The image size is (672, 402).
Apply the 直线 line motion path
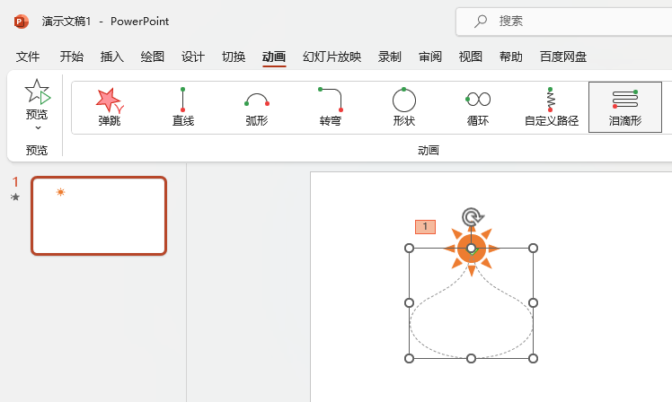[183, 108]
